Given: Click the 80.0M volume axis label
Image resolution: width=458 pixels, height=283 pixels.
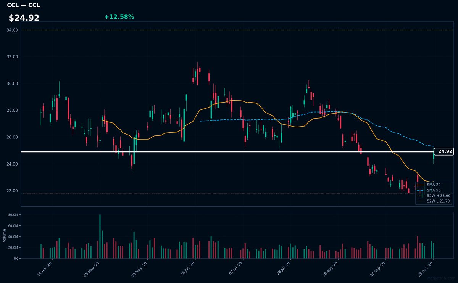Looking at the screenshot, I should point(13,215).
